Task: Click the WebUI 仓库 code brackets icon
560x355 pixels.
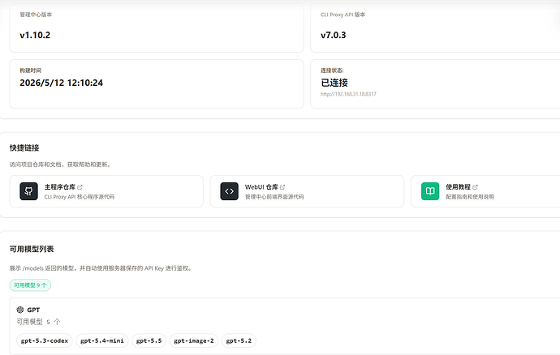Action: [230, 191]
